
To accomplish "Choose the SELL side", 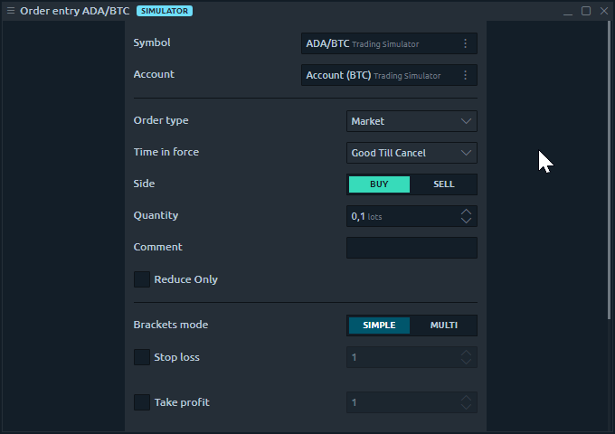I will click(x=443, y=184).
